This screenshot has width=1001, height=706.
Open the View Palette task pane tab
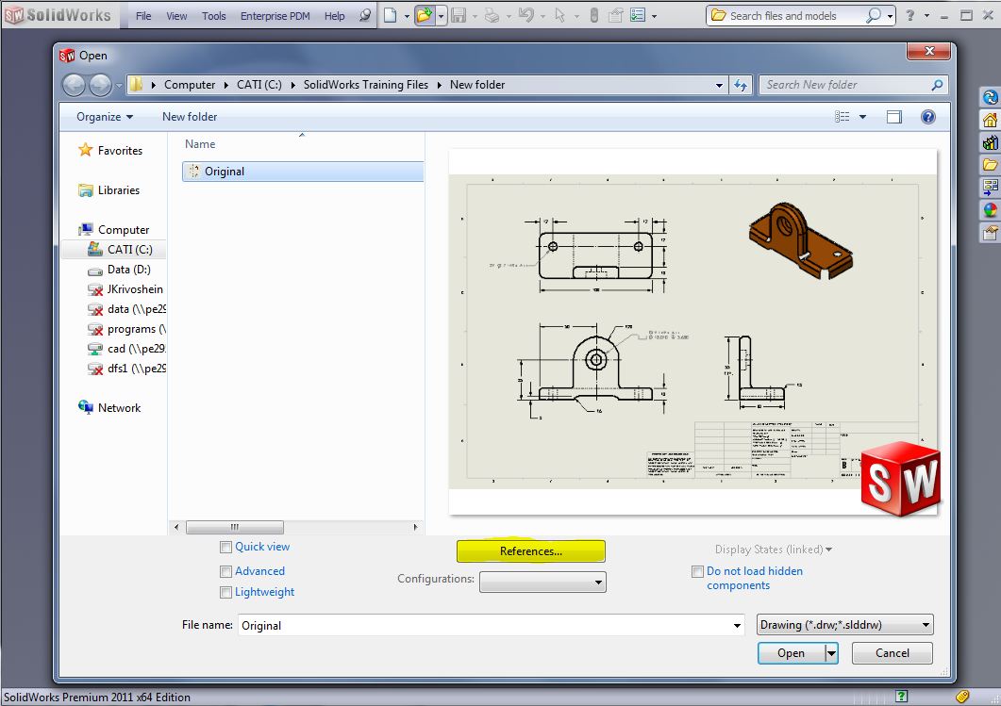coord(990,188)
